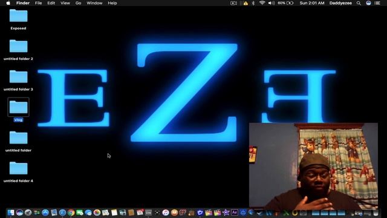Open the volume control in menu bar
This screenshot has width=387, height=218.
coord(272,3)
